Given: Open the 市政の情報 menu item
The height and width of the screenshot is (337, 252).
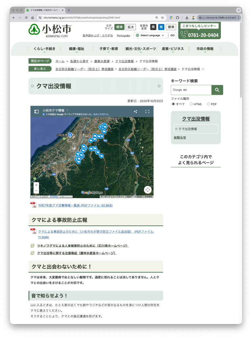Looking at the screenshot, I should [205, 49].
